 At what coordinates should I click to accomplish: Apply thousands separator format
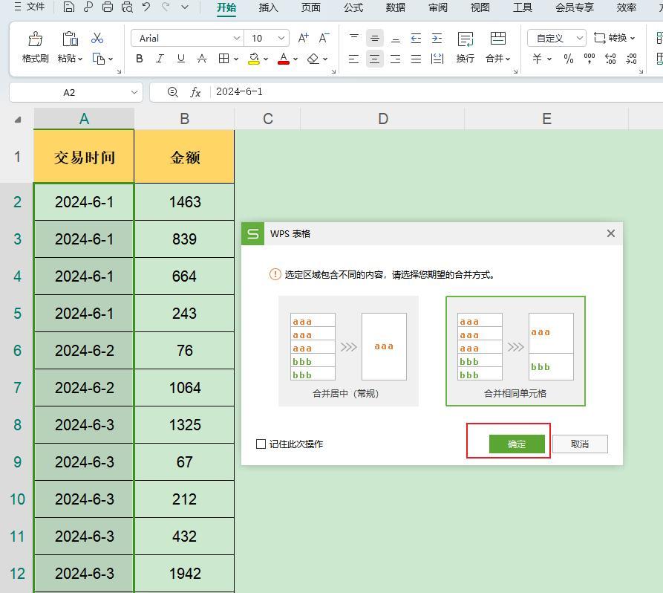point(589,59)
